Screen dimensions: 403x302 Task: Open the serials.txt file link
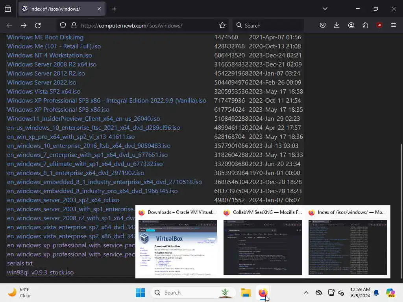click(20, 263)
